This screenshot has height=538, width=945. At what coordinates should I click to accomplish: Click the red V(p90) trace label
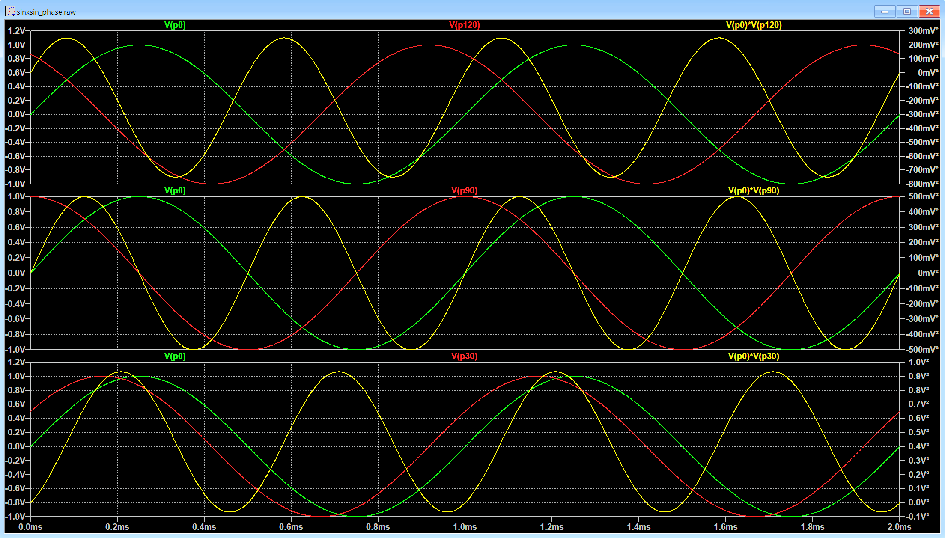click(465, 190)
